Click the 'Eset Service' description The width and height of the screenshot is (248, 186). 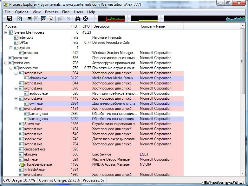click(101, 154)
